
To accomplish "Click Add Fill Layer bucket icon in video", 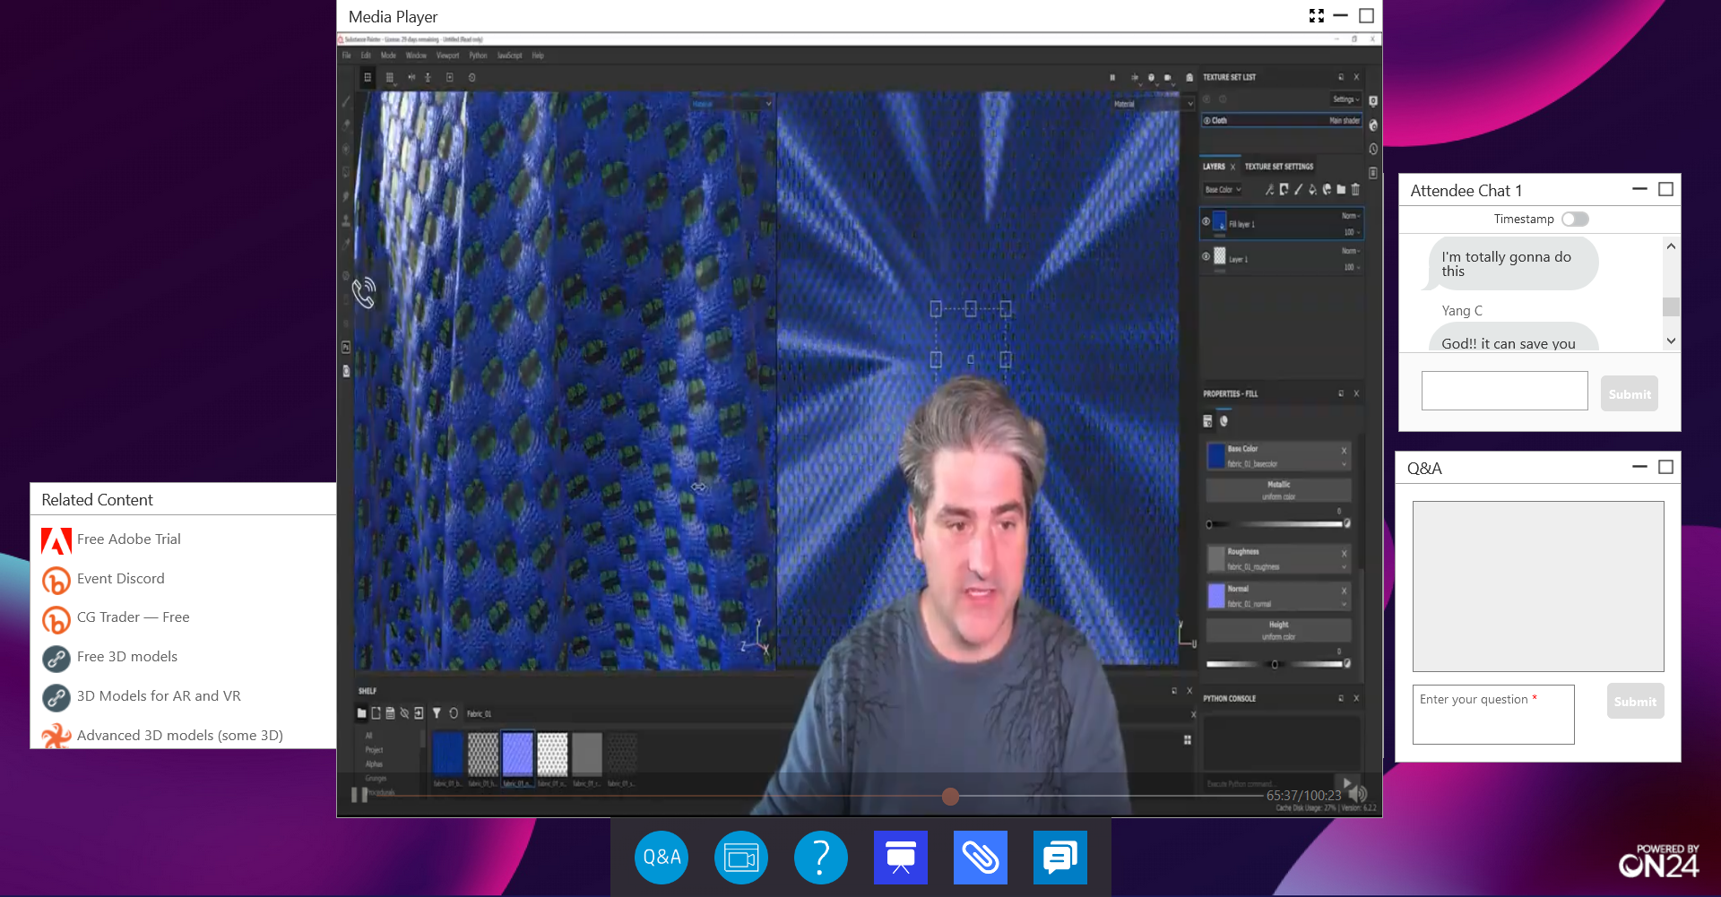I will click(x=1312, y=190).
